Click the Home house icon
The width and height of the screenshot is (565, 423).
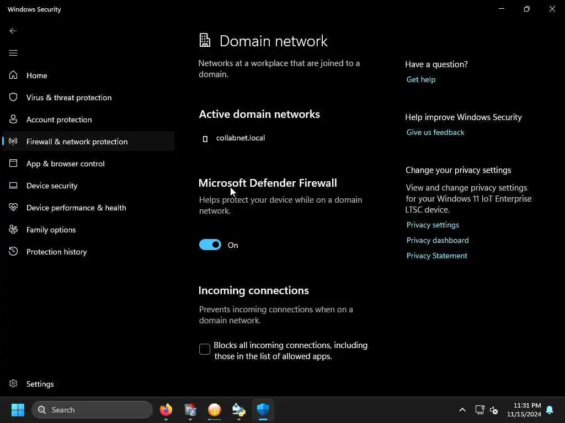(x=13, y=75)
